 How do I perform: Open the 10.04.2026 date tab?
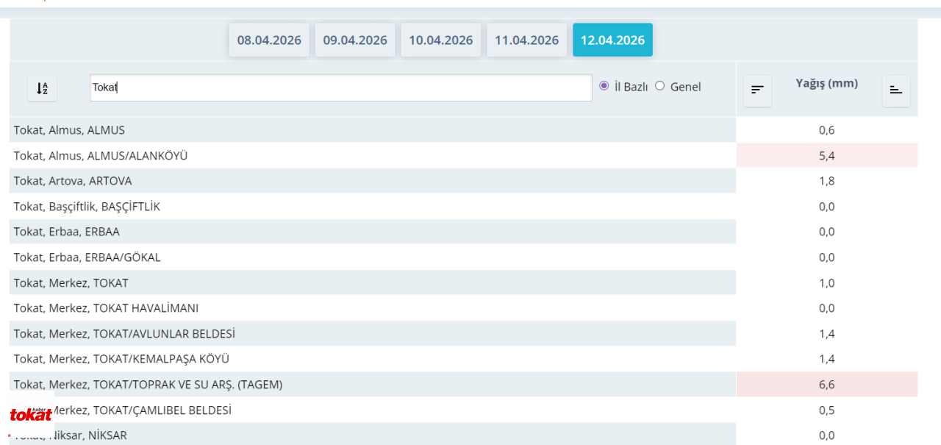[x=441, y=40]
